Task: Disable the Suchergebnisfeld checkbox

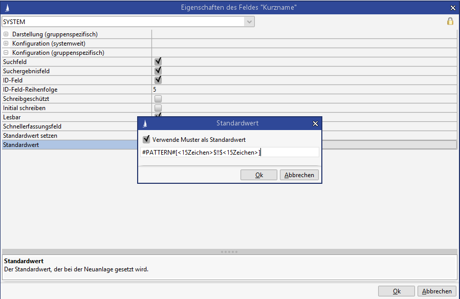Action: coord(158,71)
